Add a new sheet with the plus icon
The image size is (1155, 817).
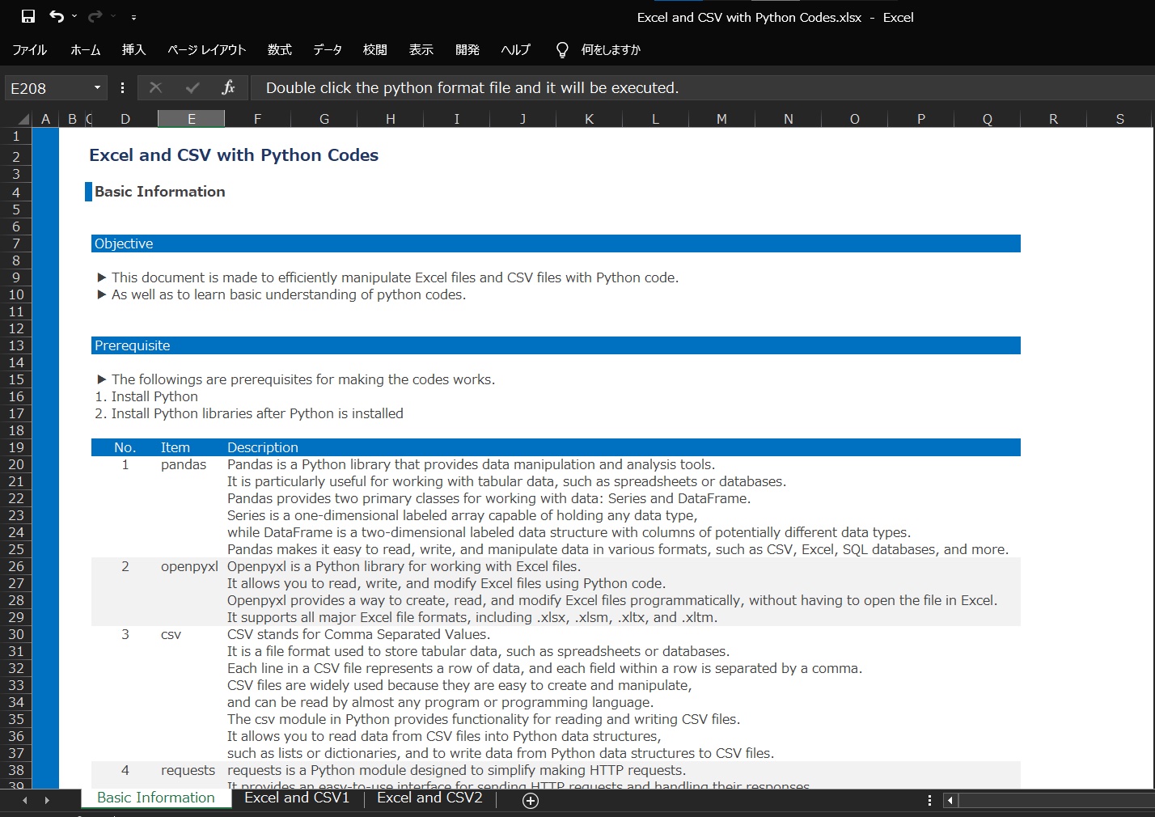[x=531, y=800]
